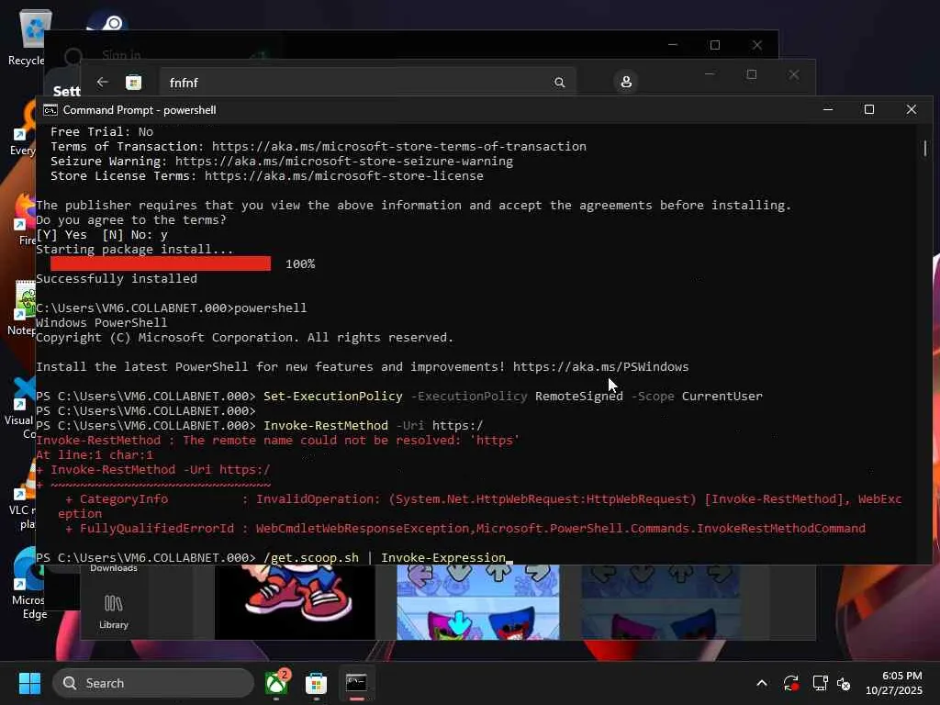940x705 pixels.
Task: Click the seizure-warning URL in console
Action: (x=344, y=162)
